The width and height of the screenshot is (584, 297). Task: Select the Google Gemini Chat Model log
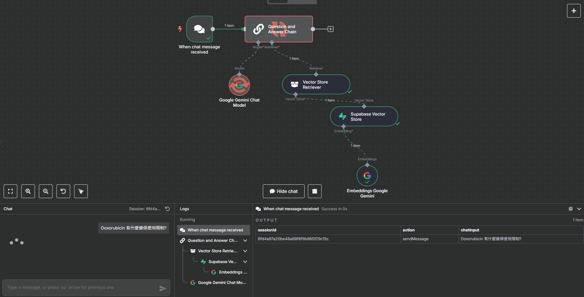coord(222,283)
